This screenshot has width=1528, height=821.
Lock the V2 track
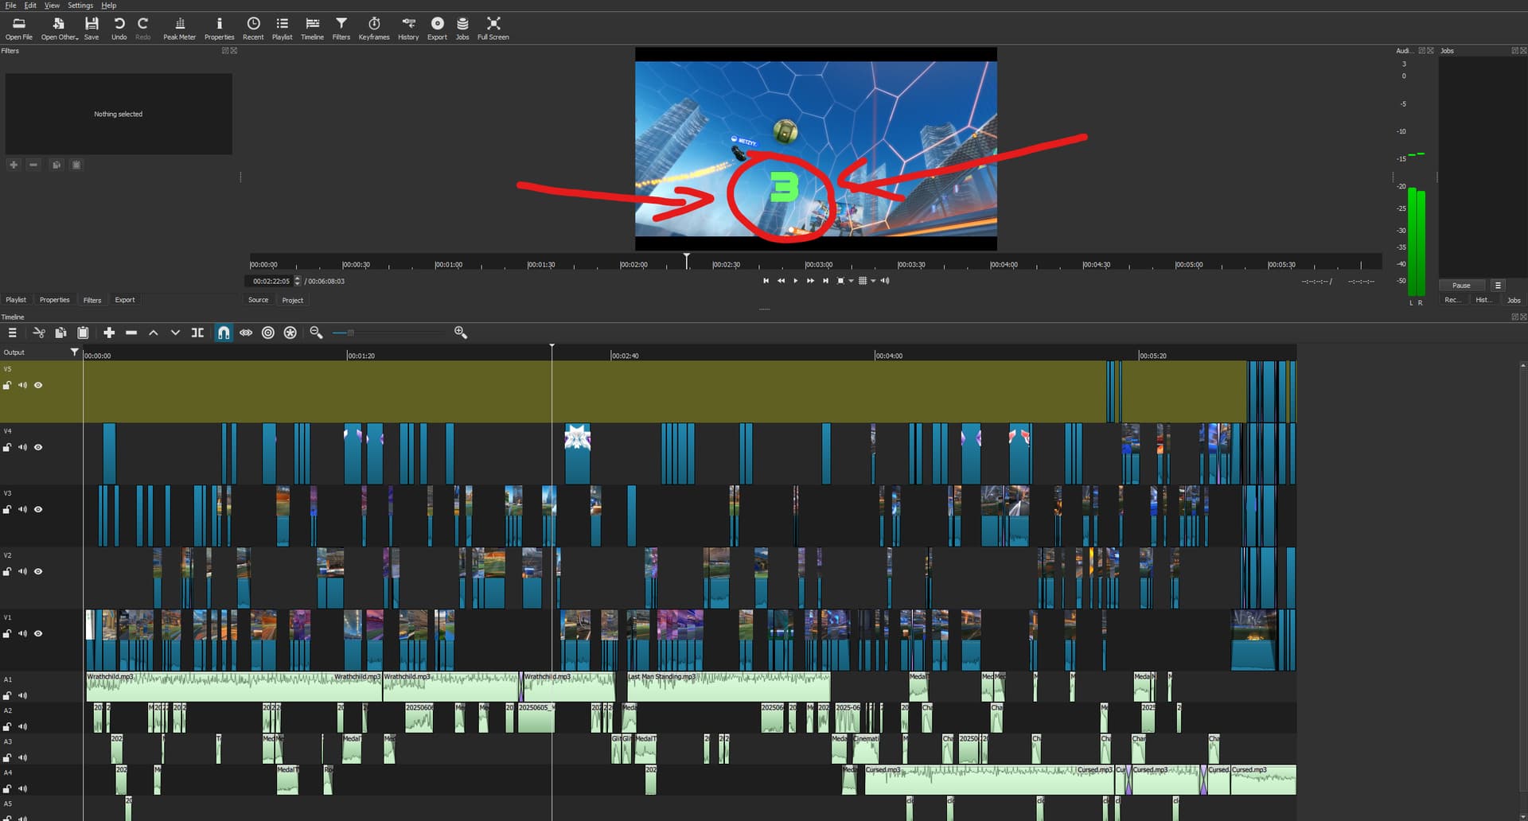coord(7,571)
